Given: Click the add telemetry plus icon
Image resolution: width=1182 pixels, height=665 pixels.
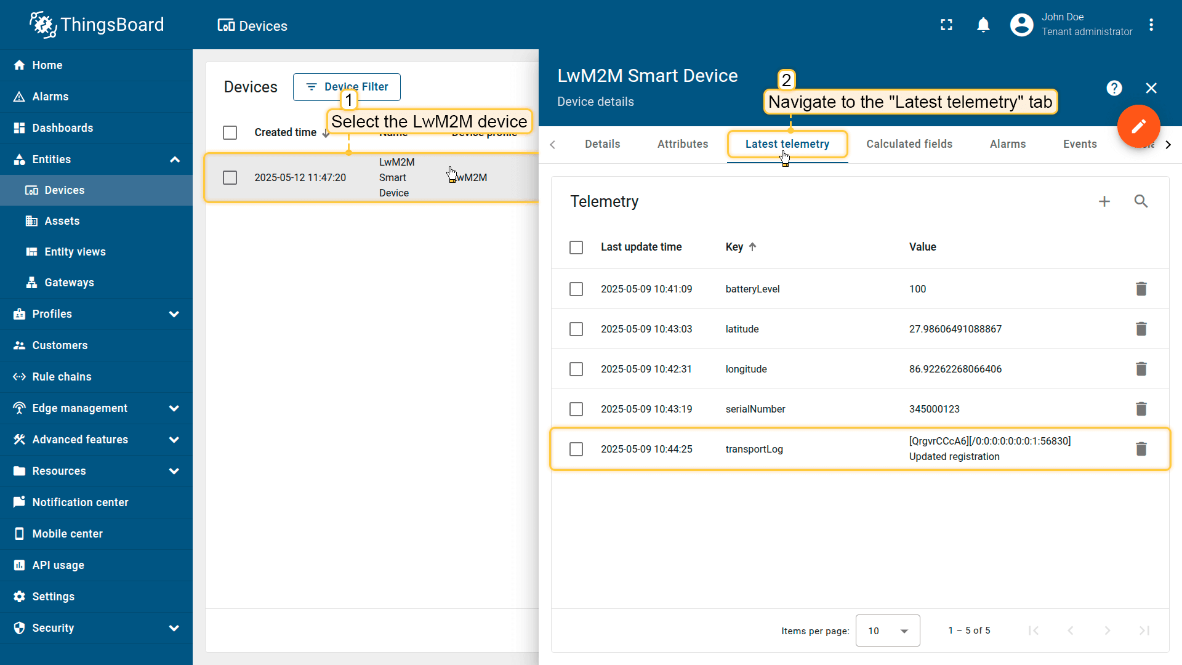Looking at the screenshot, I should [1104, 201].
